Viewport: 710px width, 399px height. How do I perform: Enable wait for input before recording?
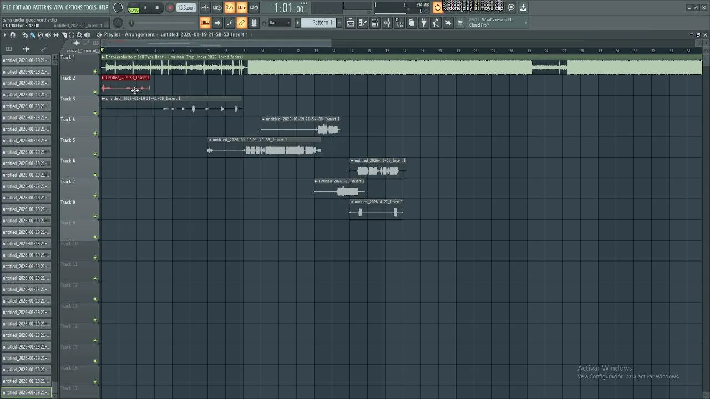217,7
